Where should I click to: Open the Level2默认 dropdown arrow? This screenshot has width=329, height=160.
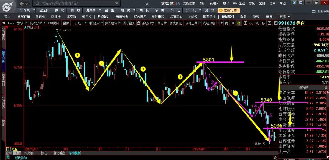(27, 23)
